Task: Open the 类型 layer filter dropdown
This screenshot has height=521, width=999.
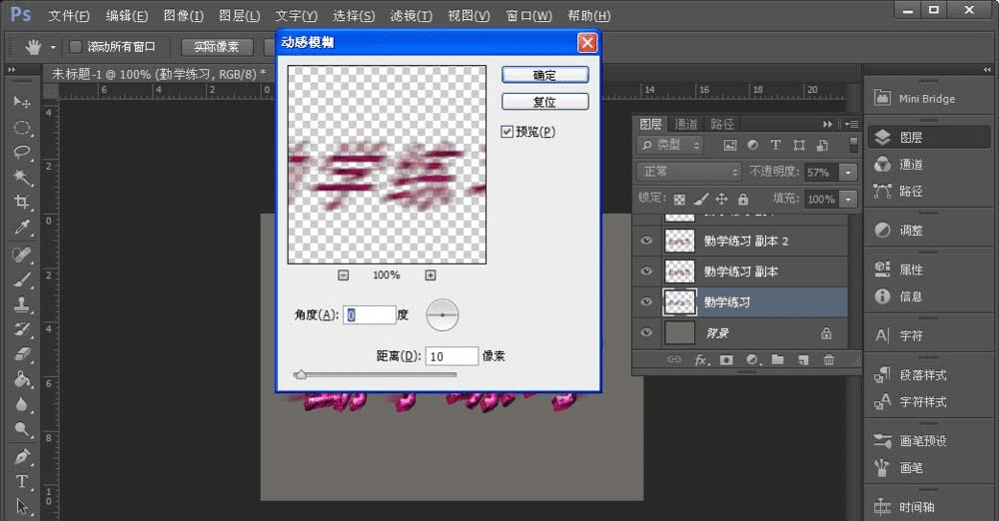Action: pyautogui.click(x=669, y=145)
